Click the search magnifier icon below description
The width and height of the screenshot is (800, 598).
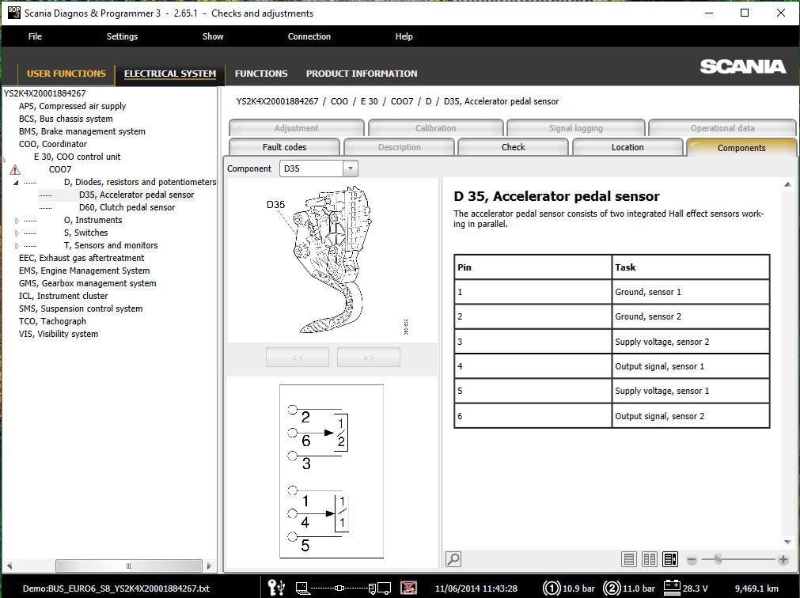[x=453, y=558]
